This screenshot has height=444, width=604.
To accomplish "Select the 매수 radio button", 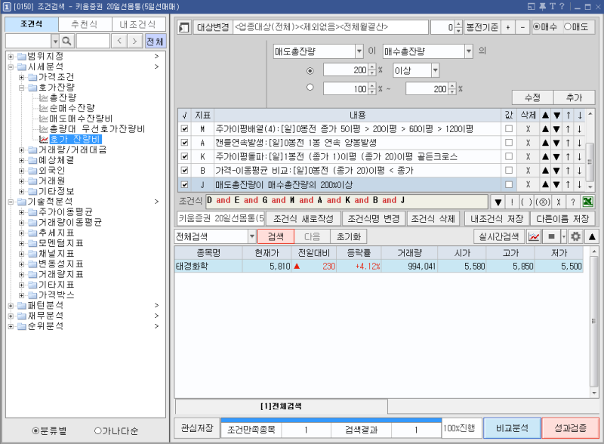I will [x=536, y=27].
